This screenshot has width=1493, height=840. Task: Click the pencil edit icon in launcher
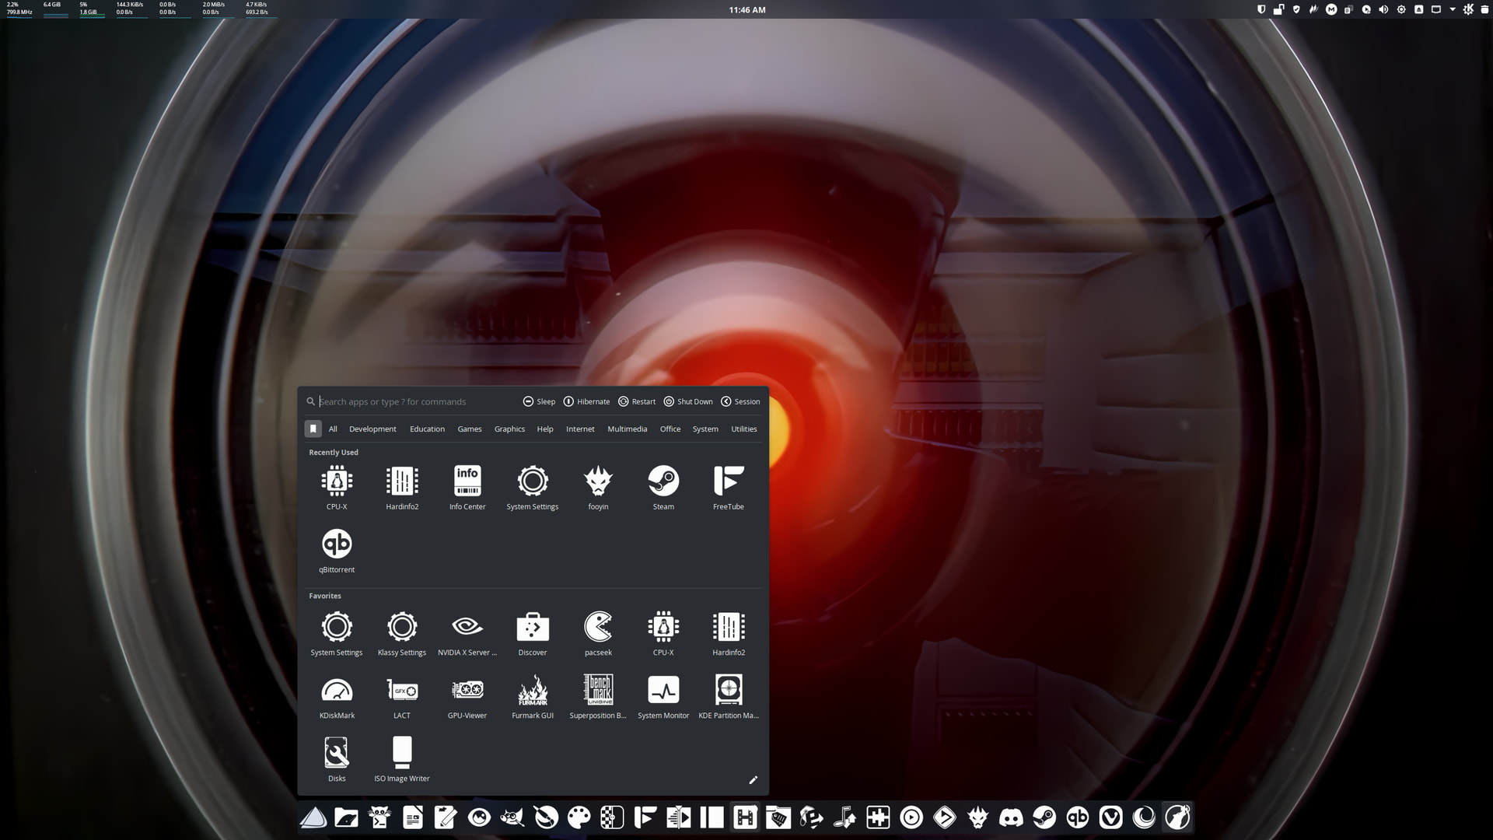753,779
